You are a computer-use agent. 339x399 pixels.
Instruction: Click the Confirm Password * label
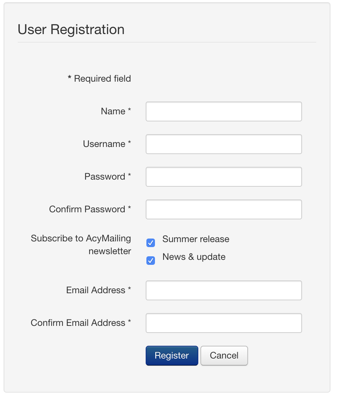coord(90,209)
